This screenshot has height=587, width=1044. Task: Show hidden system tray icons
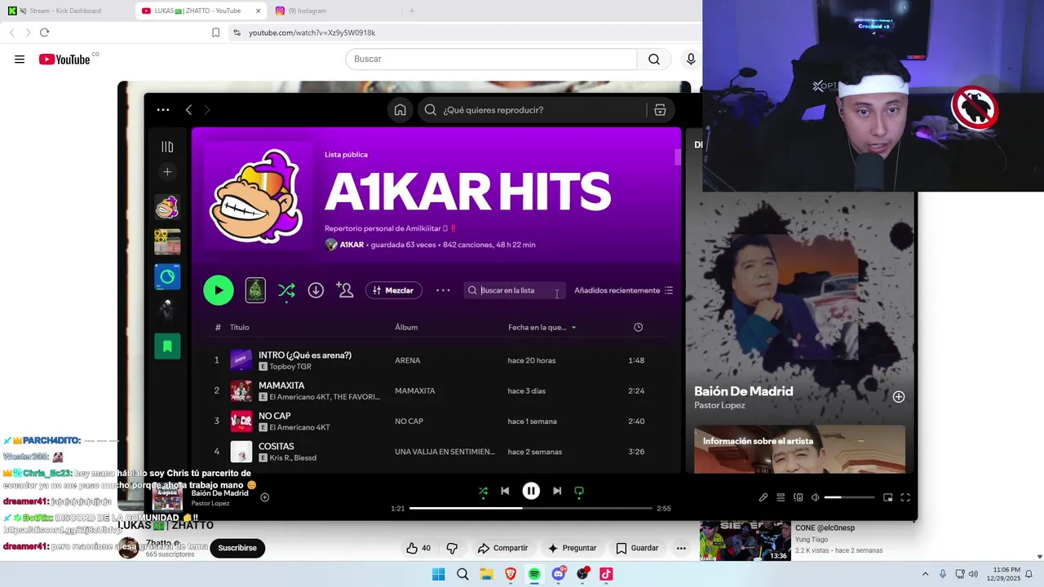pos(925,574)
